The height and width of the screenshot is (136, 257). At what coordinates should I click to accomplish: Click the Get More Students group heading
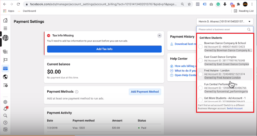click(x=211, y=38)
